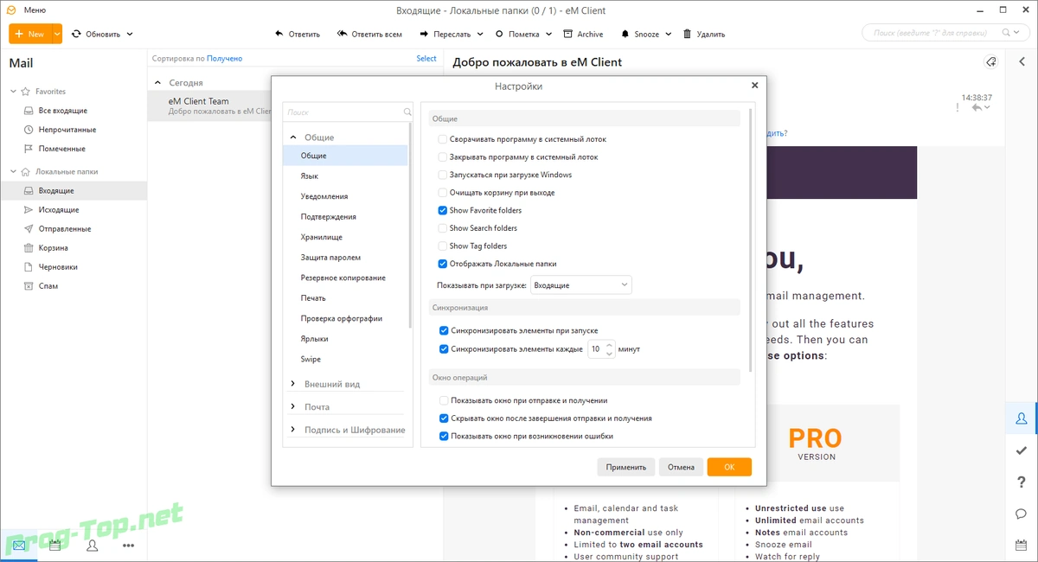Open the Agenda checkmark icon on right edge
The image size is (1038, 562).
point(1022,450)
